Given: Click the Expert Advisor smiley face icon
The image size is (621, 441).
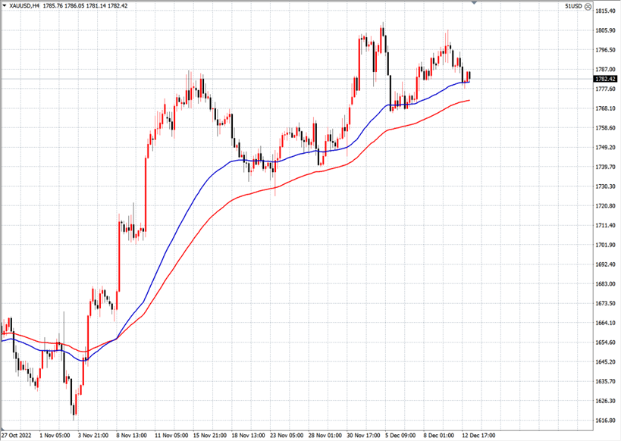Looking at the screenshot, I should [x=588, y=6].
